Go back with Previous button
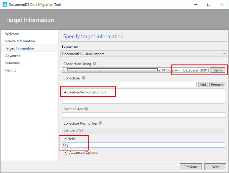The width and height of the screenshot is (229, 173). (191, 167)
